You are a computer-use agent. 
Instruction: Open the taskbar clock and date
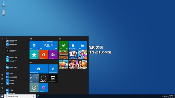point(171,96)
